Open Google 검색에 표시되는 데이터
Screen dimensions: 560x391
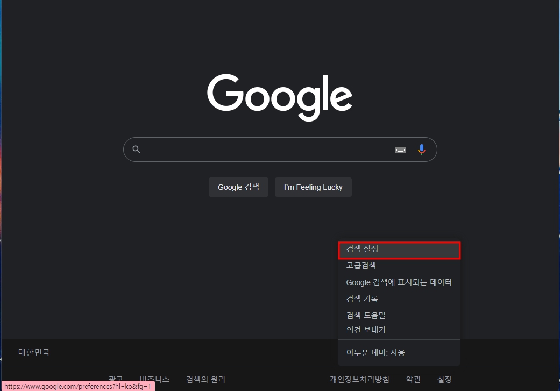(399, 282)
